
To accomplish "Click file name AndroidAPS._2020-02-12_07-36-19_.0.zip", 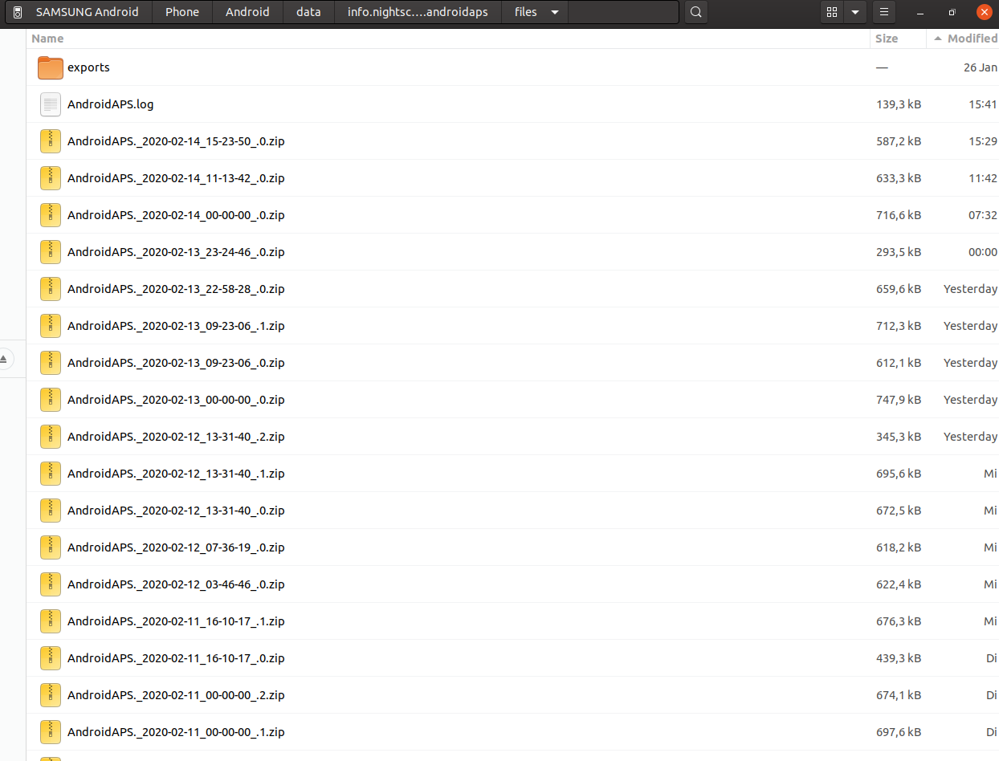I will (176, 547).
